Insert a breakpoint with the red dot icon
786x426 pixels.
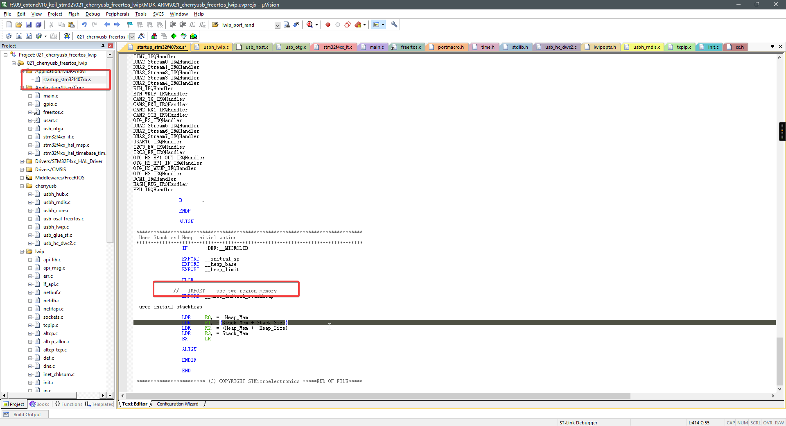pos(327,25)
